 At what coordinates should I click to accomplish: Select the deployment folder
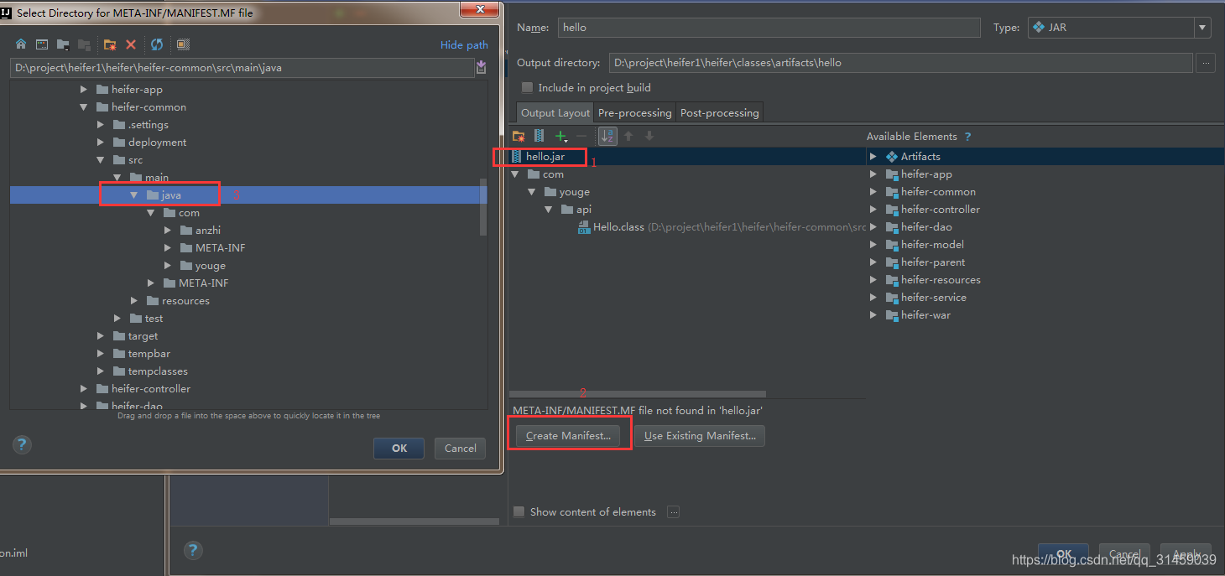[x=157, y=143]
